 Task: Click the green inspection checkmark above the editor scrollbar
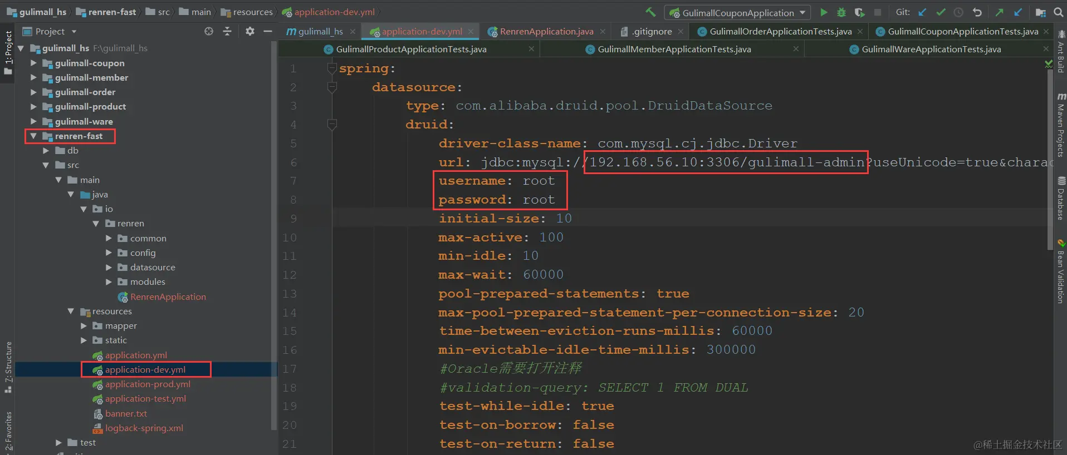point(1049,64)
